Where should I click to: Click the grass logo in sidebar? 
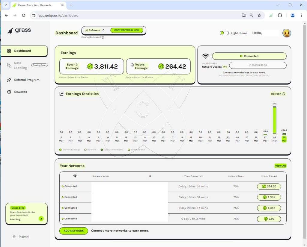pyautogui.click(x=19, y=31)
